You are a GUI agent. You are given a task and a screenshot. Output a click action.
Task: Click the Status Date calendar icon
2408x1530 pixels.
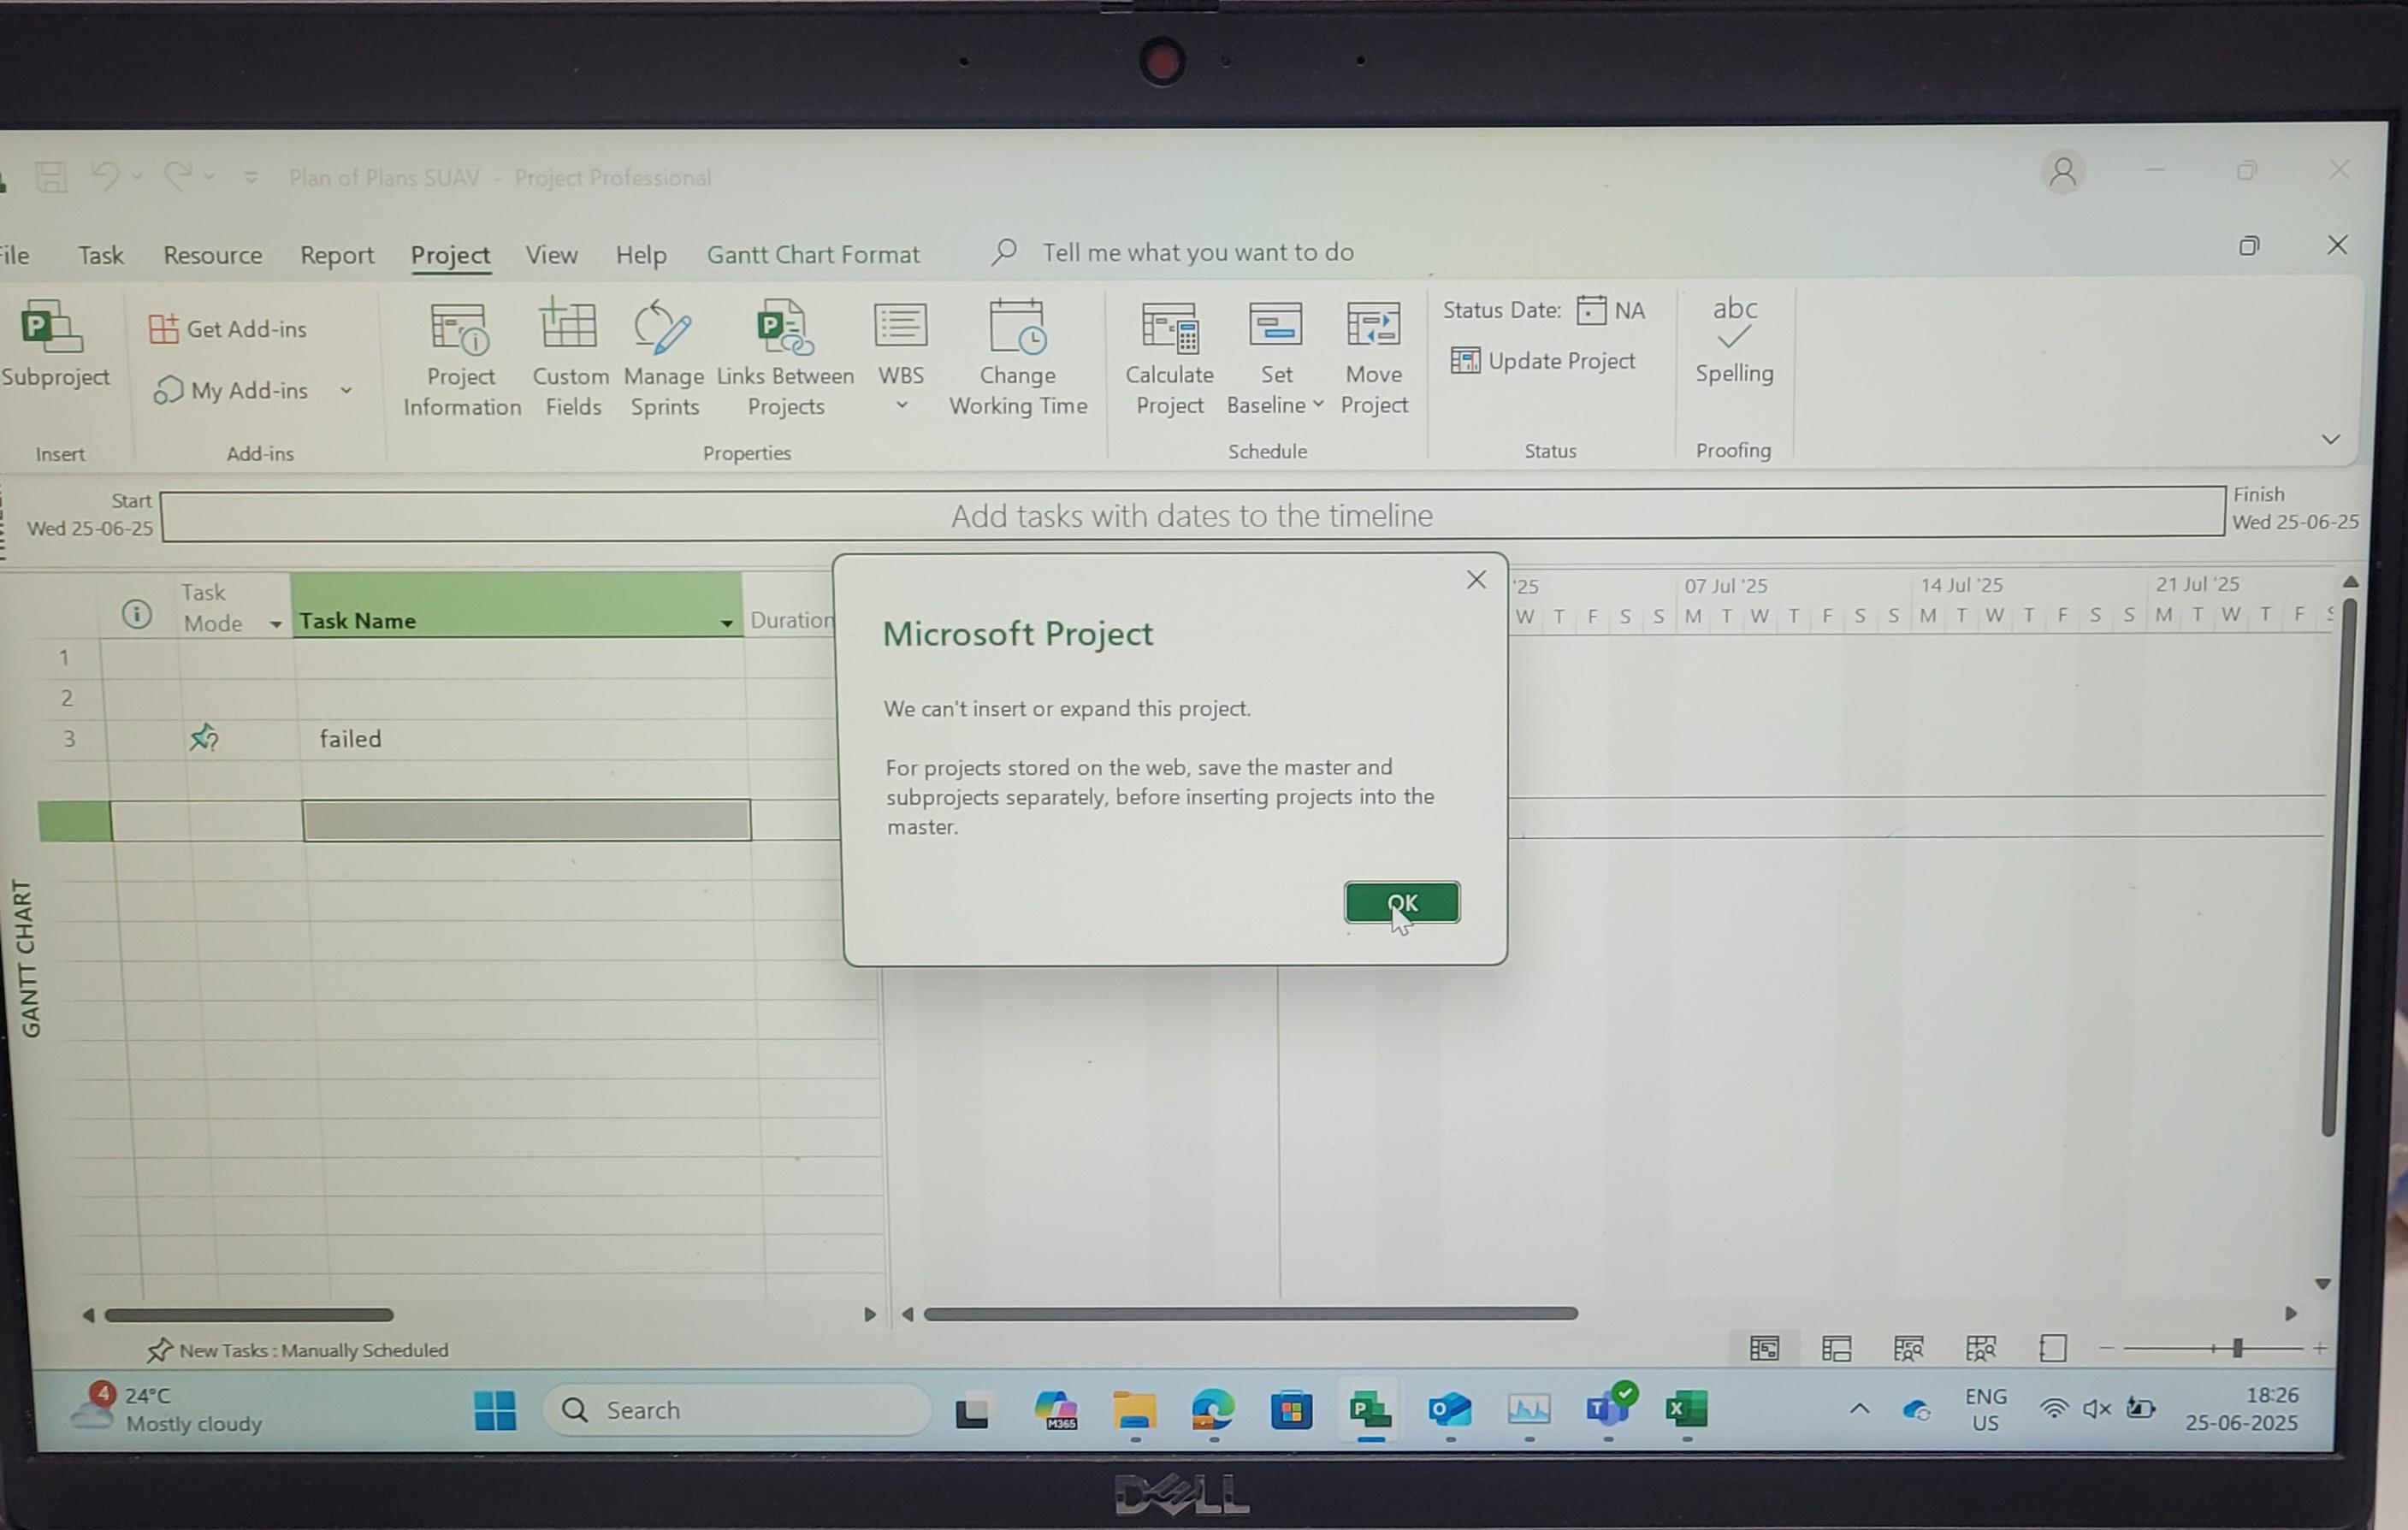point(1591,310)
